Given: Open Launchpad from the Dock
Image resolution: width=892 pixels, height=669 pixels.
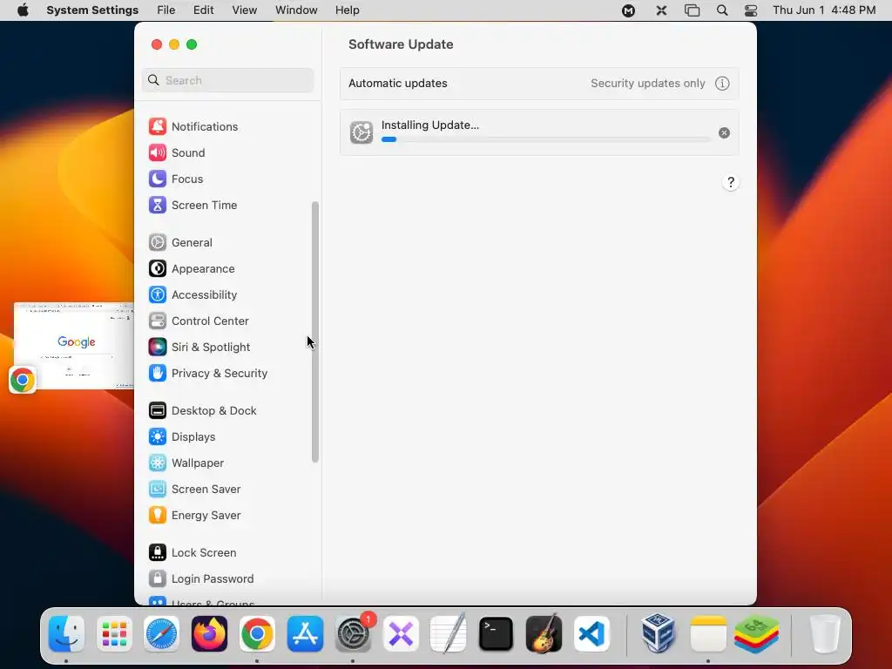Looking at the screenshot, I should pyautogui.click(x=114, y=634).
